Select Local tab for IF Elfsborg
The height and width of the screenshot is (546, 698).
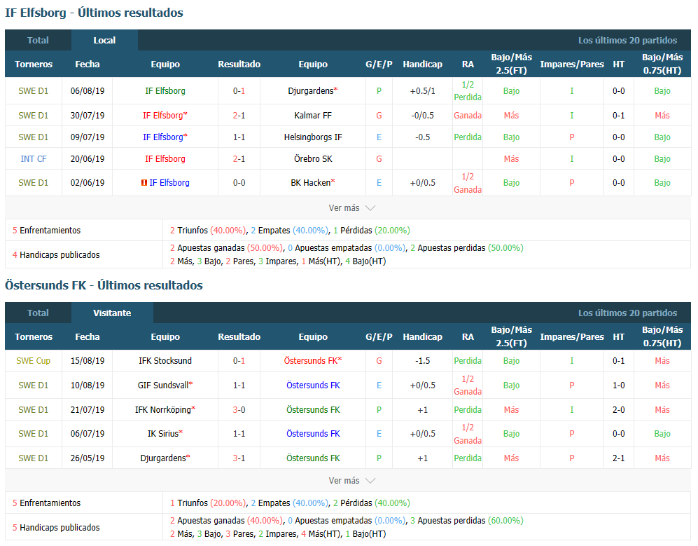[x=104, y=40]
